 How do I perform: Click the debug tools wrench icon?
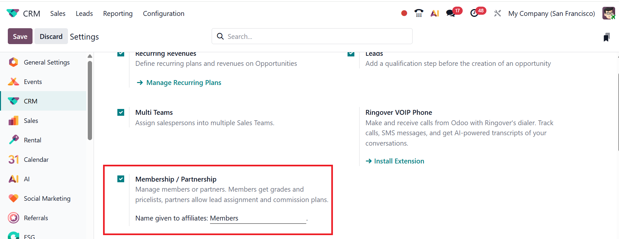tap(497, 13)
